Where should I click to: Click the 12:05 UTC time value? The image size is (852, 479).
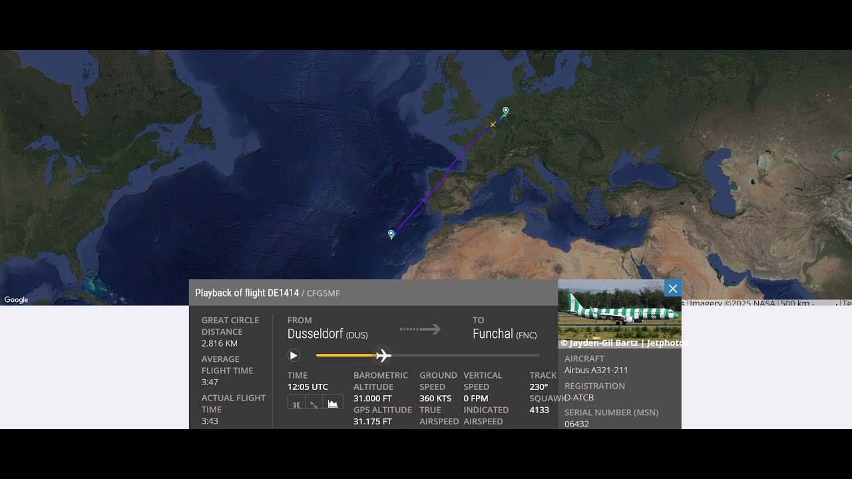pyautogui.click(x=308, y=387)
